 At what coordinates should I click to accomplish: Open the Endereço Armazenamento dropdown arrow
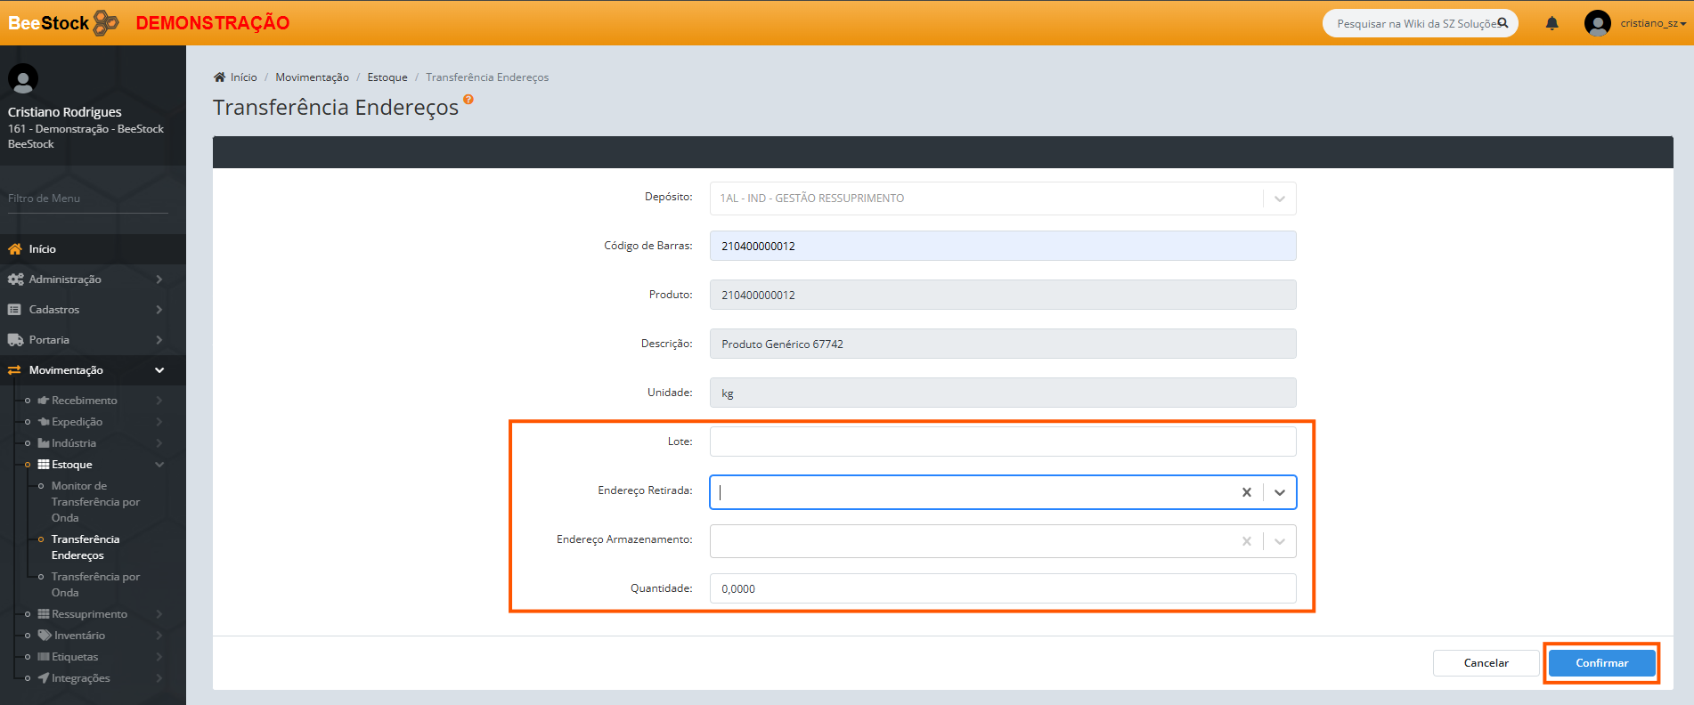(1280, 541)
